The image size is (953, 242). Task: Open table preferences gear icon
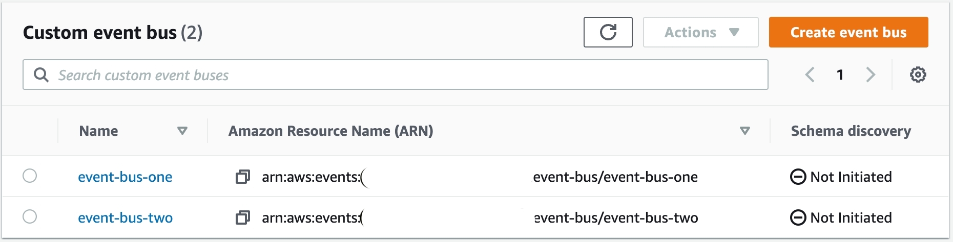point(918,75)
